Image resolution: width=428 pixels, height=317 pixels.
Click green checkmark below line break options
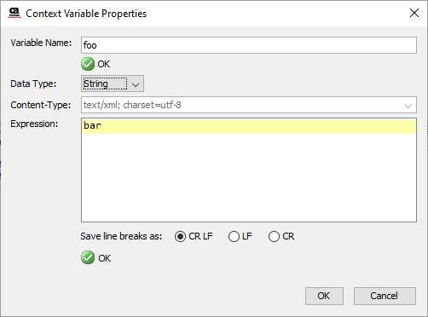[88, 258]
